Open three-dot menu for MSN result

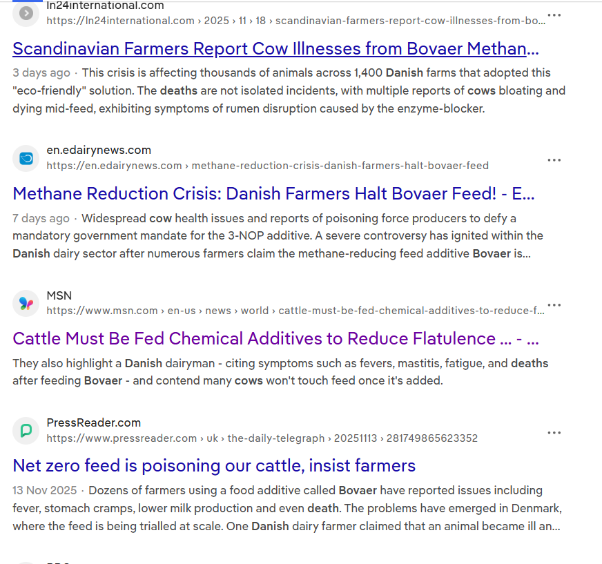click(554, 305)
